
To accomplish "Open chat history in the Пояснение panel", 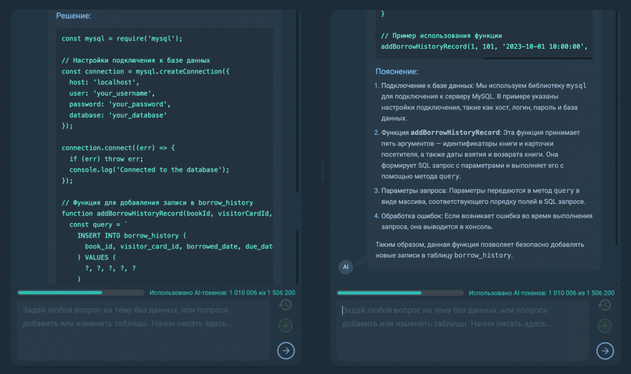I will [x=605, y=305].
